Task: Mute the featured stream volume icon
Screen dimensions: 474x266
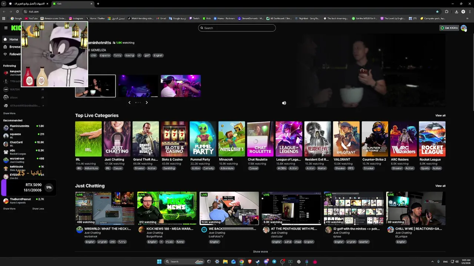Action: click(x=284, y=103)
